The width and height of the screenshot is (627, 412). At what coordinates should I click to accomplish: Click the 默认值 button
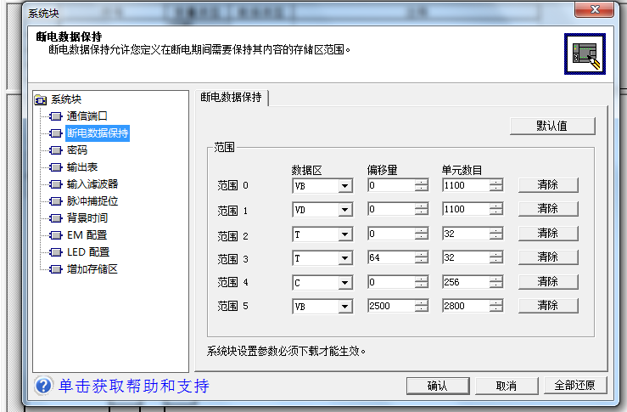click(x=552, y=126)
